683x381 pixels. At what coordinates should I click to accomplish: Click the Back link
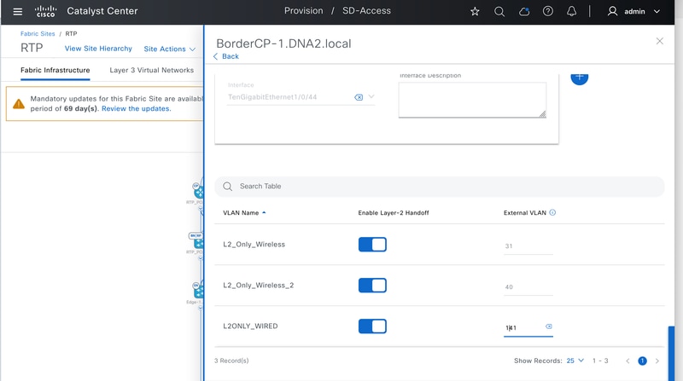[225, 56]
